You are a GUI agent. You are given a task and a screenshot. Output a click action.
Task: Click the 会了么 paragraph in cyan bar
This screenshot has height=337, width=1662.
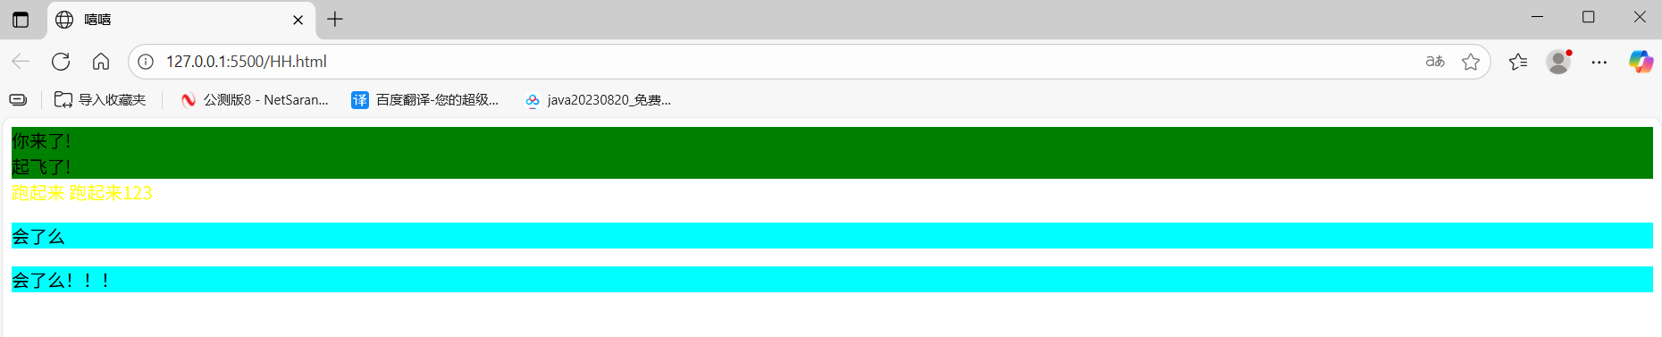[832, 236]
